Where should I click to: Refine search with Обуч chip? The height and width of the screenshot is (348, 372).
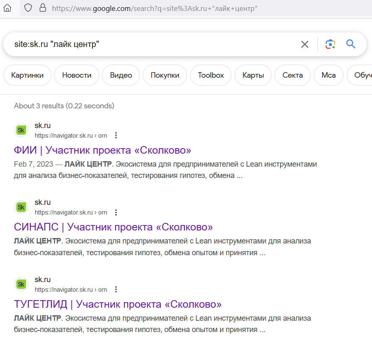[x=360, y=75]
